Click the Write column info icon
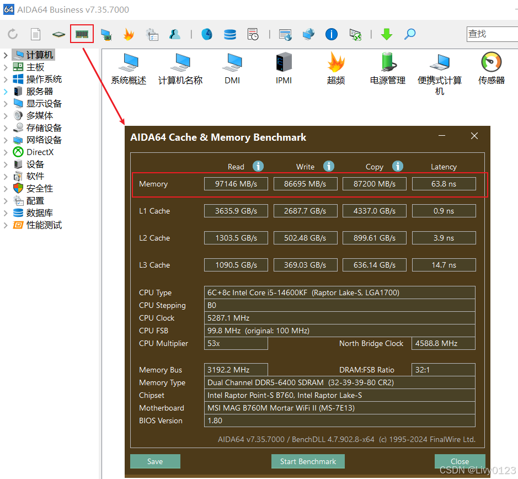 point(329,166)
